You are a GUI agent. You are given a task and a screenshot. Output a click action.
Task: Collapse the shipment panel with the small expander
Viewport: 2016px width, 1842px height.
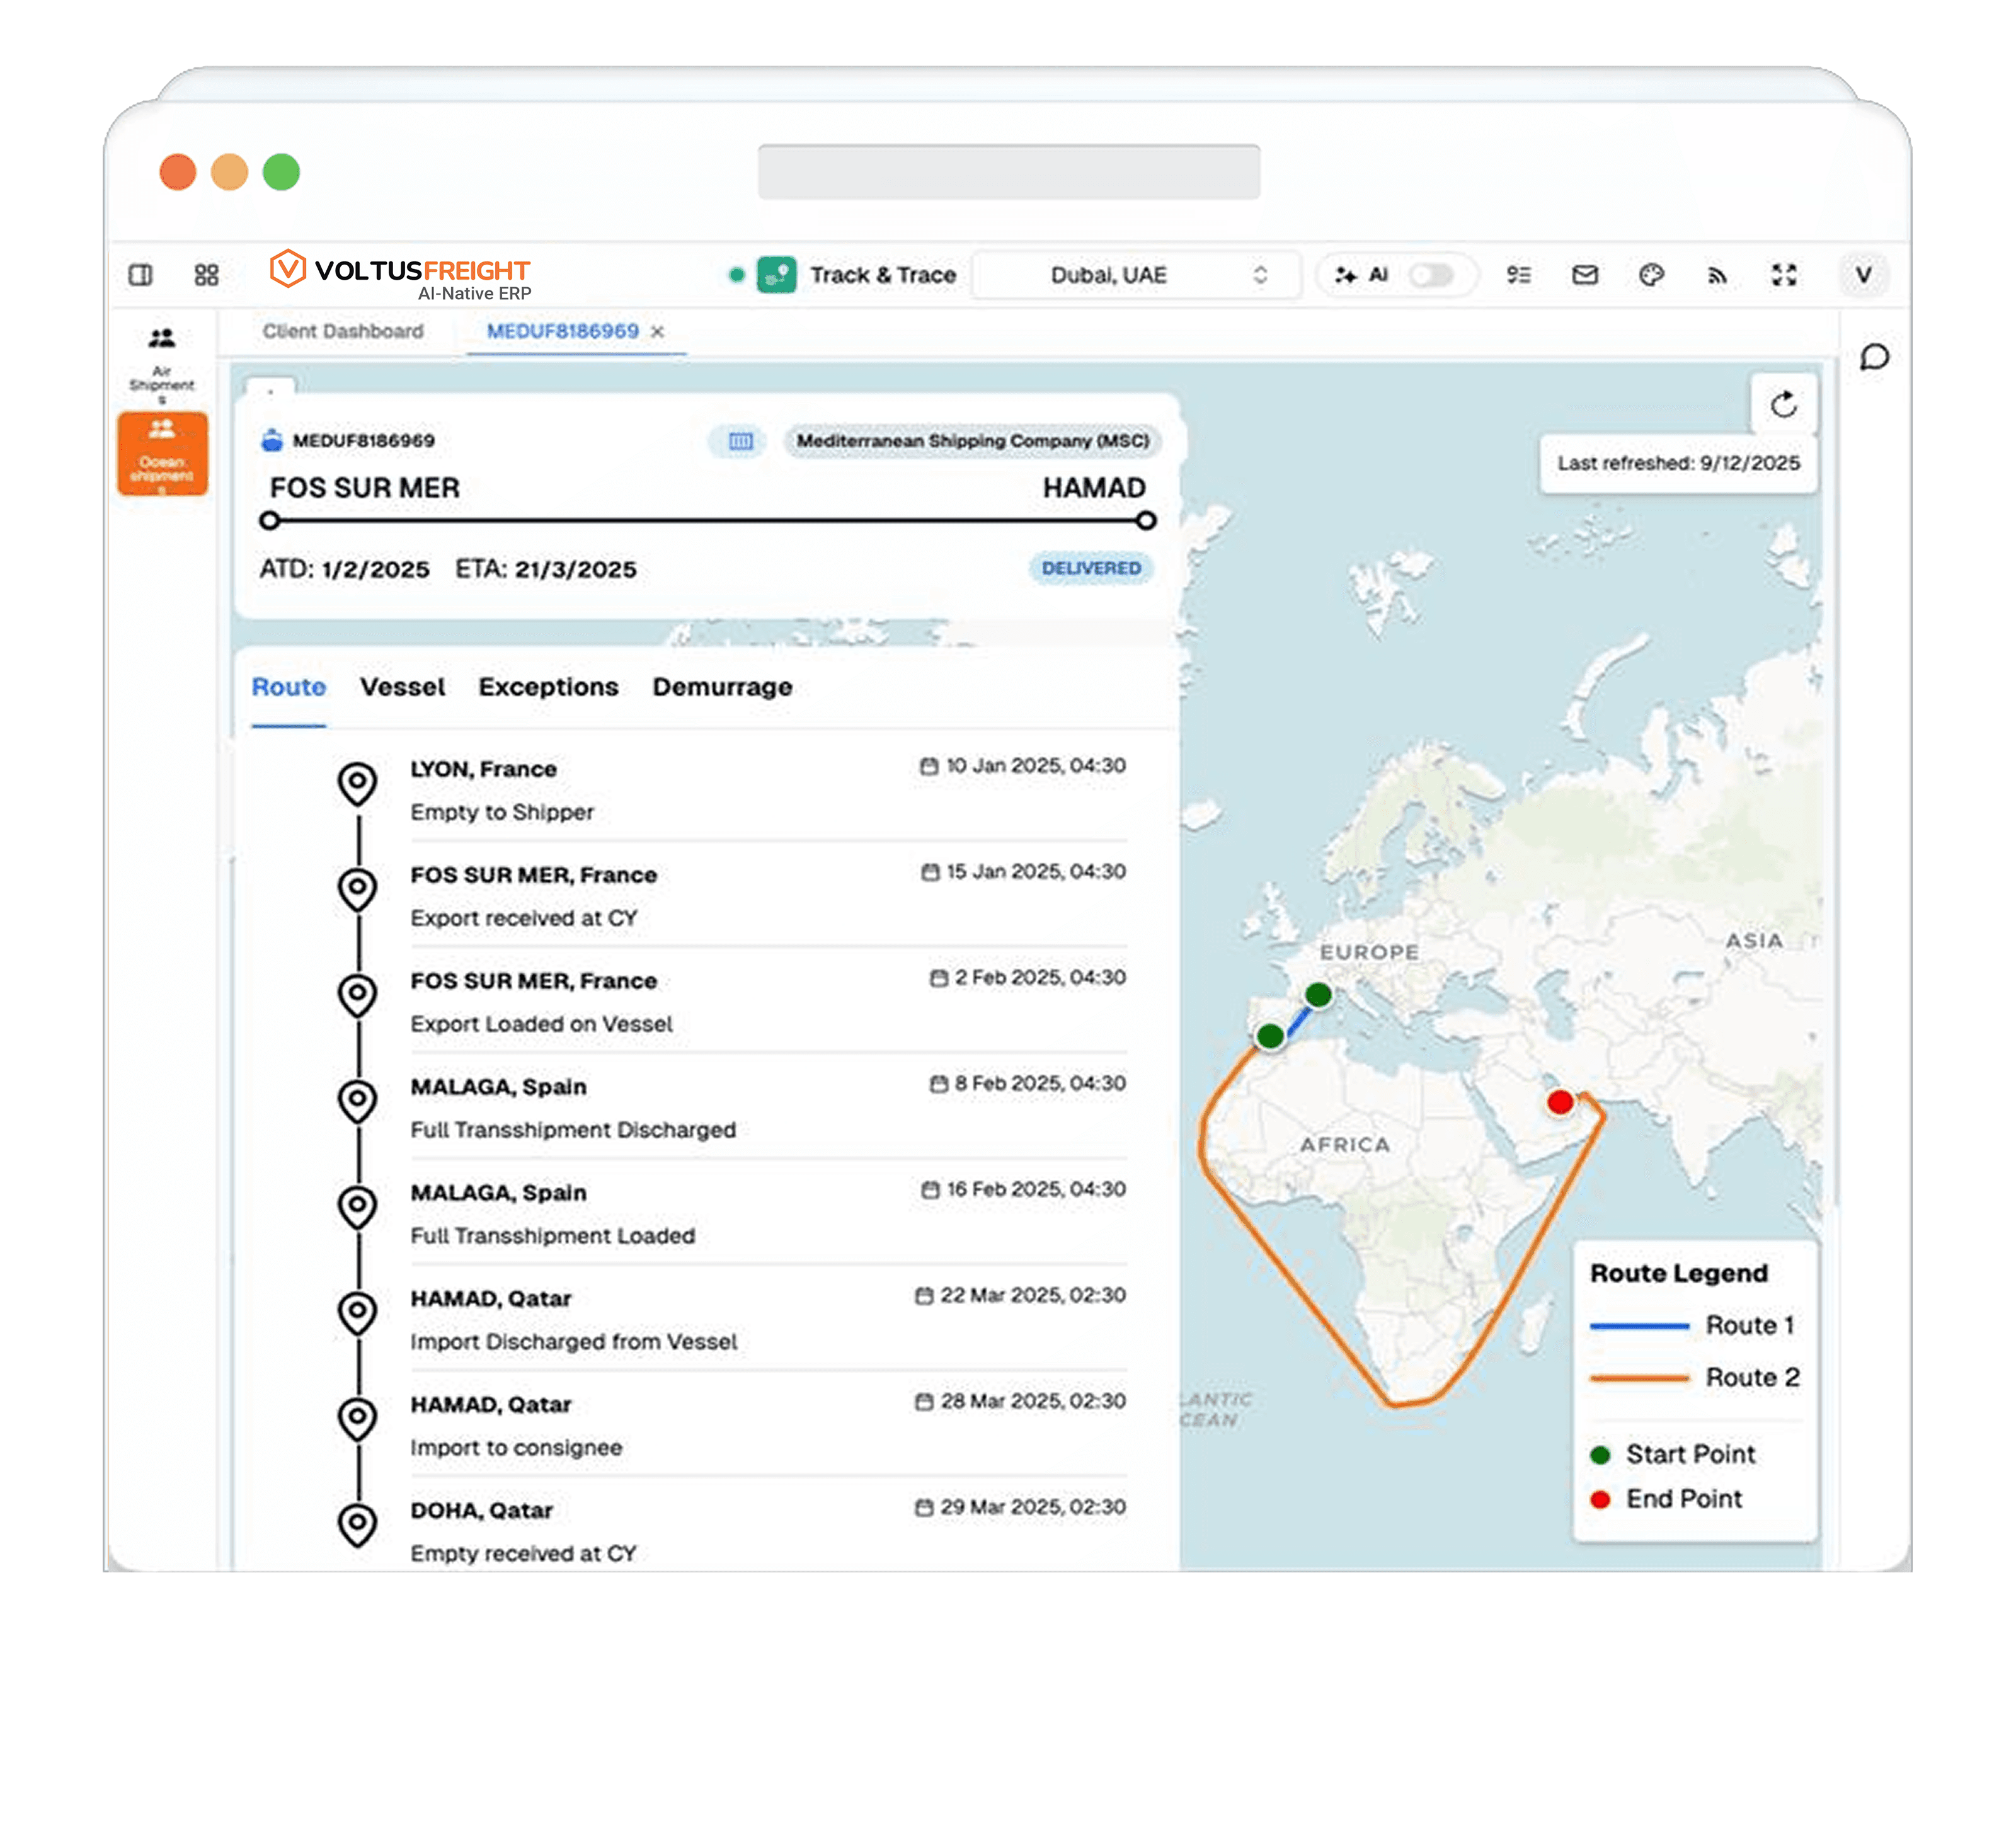[x=270, y=390]
